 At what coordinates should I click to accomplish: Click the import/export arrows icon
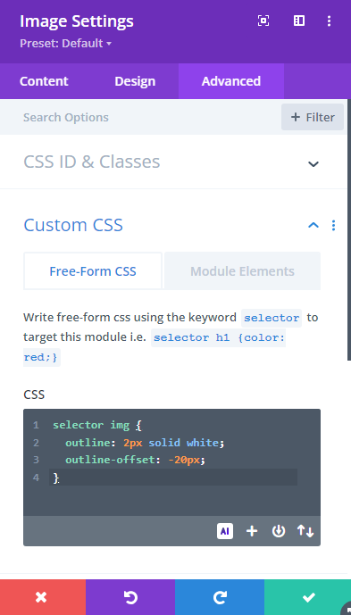[x=305, y=531]
